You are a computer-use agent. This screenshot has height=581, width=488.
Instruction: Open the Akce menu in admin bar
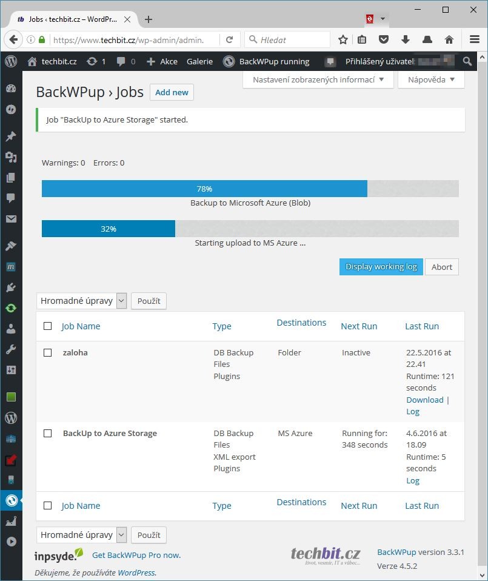[x=162, y=61]
